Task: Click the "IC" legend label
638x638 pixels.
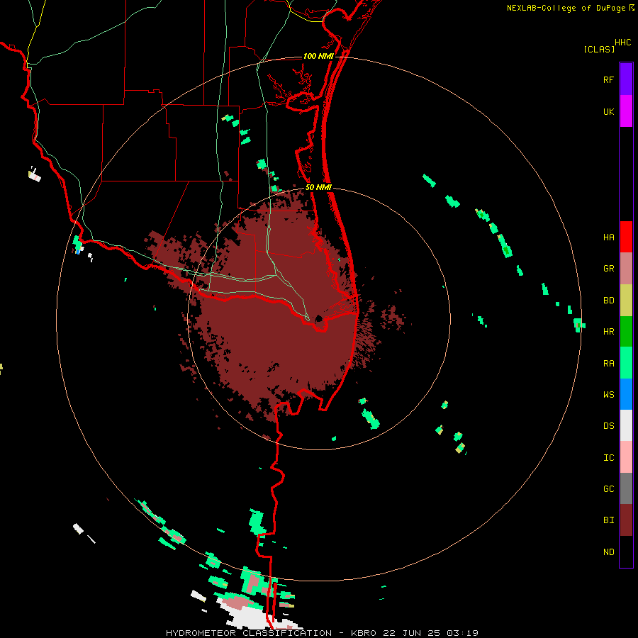Action: tap(608, 458)
